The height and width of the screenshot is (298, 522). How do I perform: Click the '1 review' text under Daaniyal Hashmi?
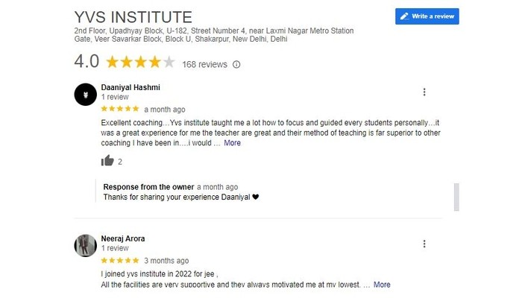pos(115,97)
